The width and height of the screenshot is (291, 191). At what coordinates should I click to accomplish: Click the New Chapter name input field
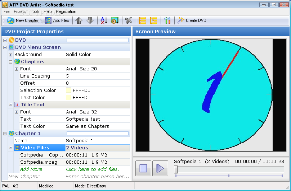[x=98, y=176]
